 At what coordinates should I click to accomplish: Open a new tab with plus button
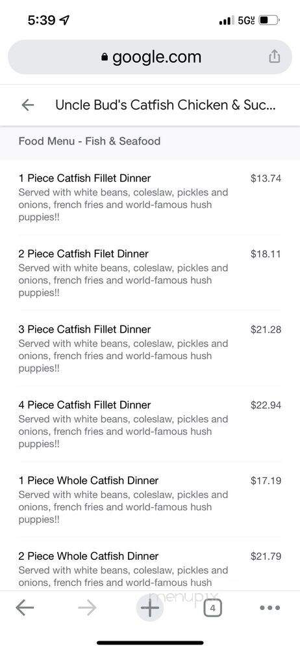pos(150,608)
